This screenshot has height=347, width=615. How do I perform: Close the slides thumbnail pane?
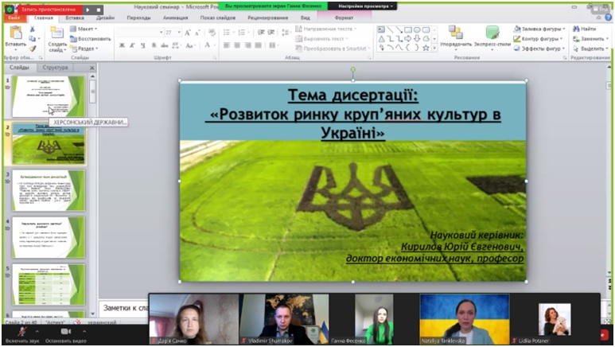coord(91,68)
